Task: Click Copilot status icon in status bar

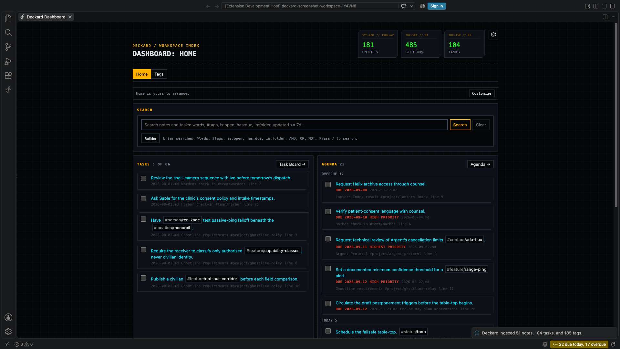Action: click(545, 344)
